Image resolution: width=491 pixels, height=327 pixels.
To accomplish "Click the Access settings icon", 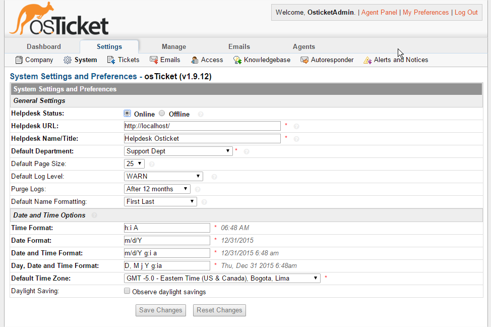I will point(195,60).
